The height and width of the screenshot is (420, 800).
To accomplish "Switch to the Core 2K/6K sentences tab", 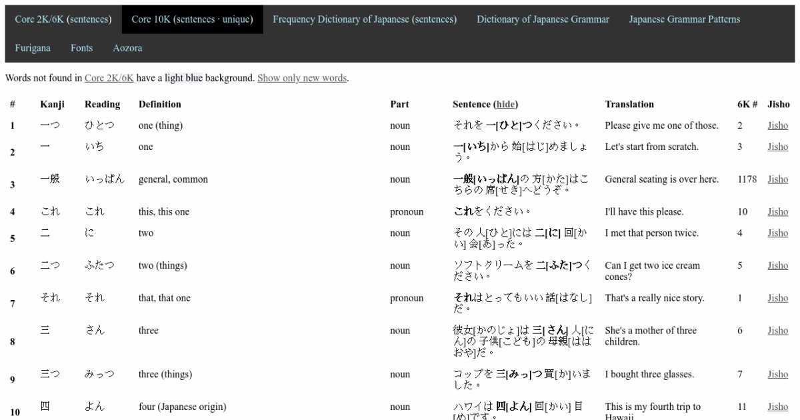I will click(63, 19).
